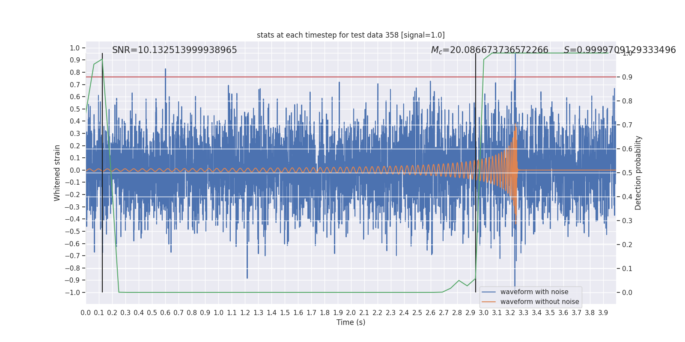685x342 pixels.
Task: Select the time axis tick label 1.5
Action: [x=285, y=313]
